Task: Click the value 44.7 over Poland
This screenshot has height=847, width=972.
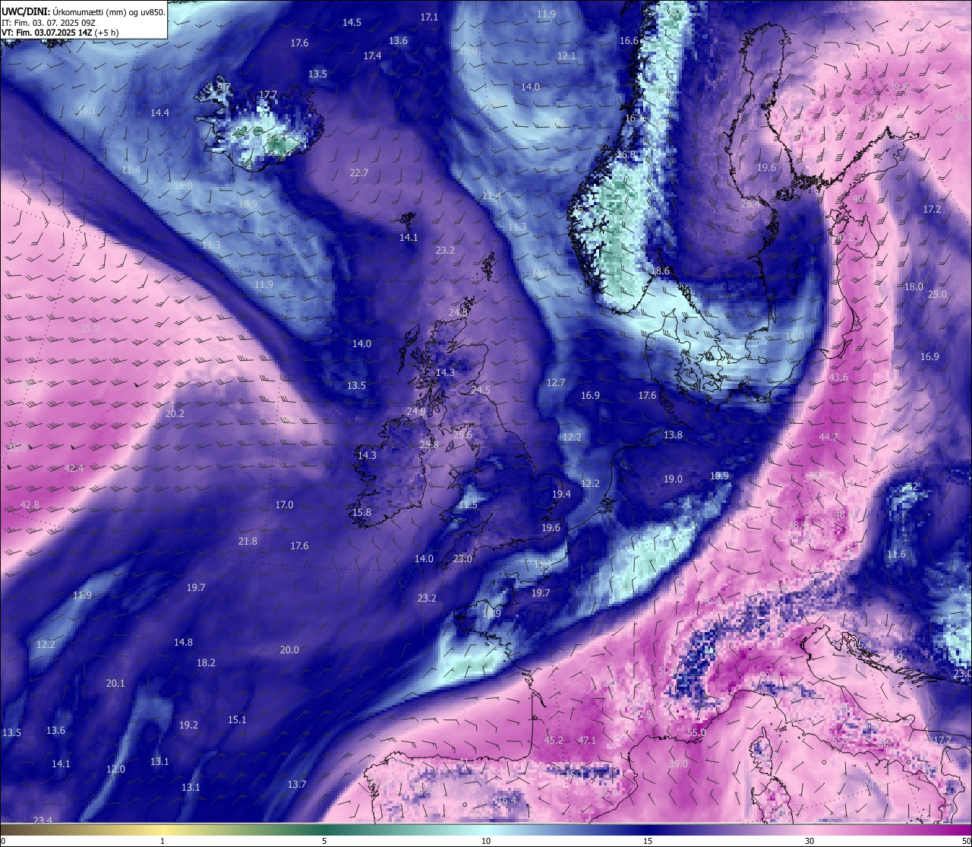Action: pyautogui.click(x=828, y=437)
